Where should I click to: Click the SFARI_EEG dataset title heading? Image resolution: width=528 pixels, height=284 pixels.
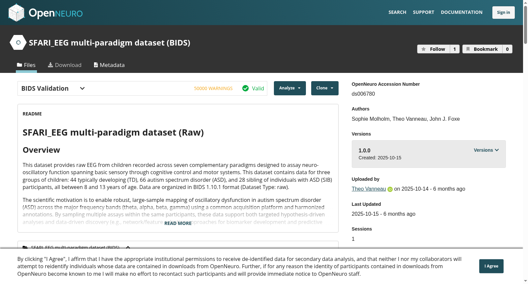pyautogui.click(x=110, y=43)
